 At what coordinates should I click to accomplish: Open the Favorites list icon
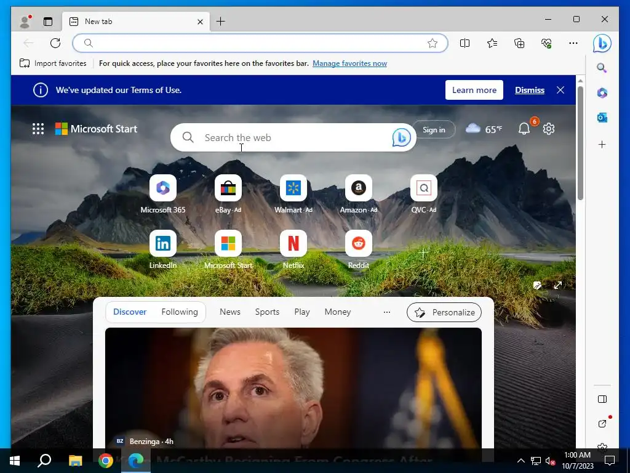[x=492, y=43]
